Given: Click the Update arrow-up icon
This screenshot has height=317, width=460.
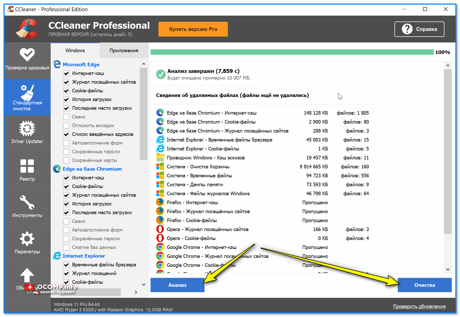Looking at the screenshot, I should [27, 276].
